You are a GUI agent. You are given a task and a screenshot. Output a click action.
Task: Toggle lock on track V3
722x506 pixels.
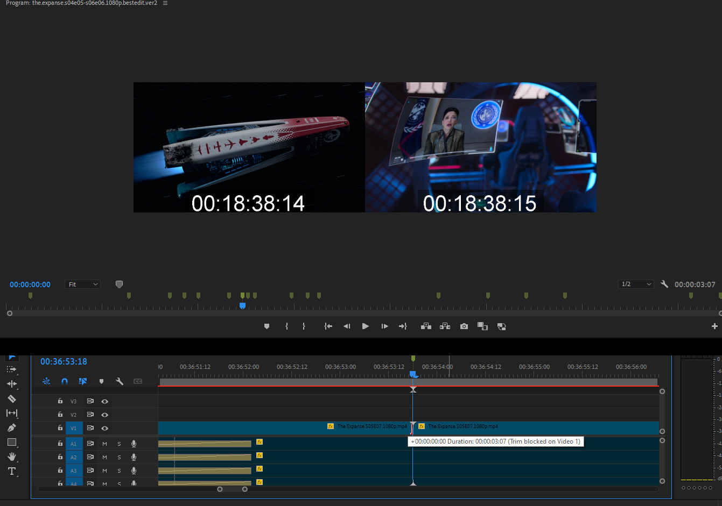(x=60, y=401)
